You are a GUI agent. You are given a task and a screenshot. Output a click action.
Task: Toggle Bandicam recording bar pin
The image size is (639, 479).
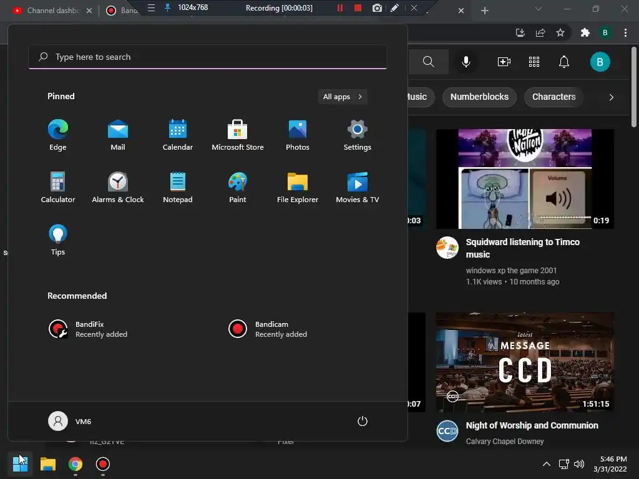point(167,7)
